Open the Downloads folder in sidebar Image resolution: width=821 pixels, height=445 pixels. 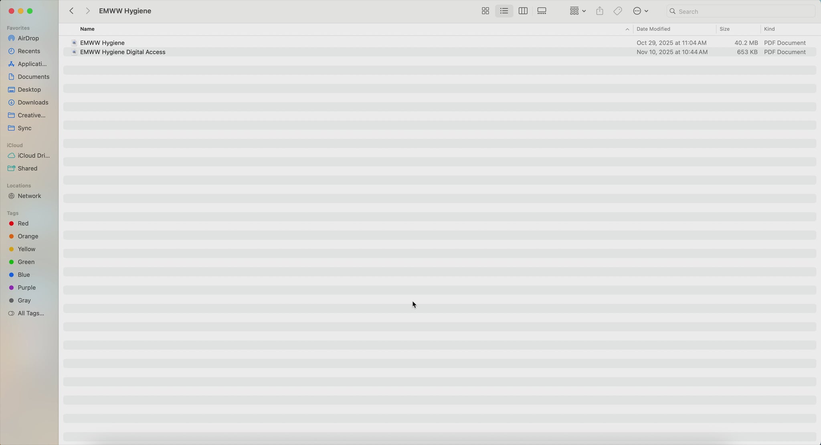click(x=33, y=103)
